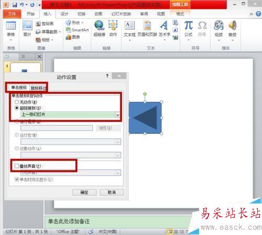Open the 运行宏 dropdown list
Screen dimensions: 262x235
pyautogui.click(x=118, y=142)
